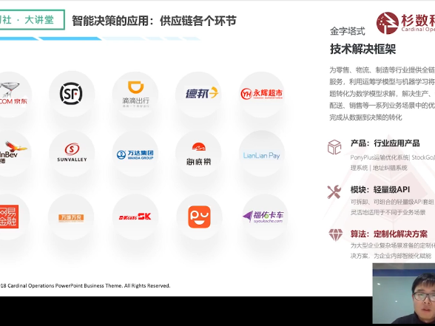
Task: Click the diamond icon beside 算法
Action: point(336,235)
